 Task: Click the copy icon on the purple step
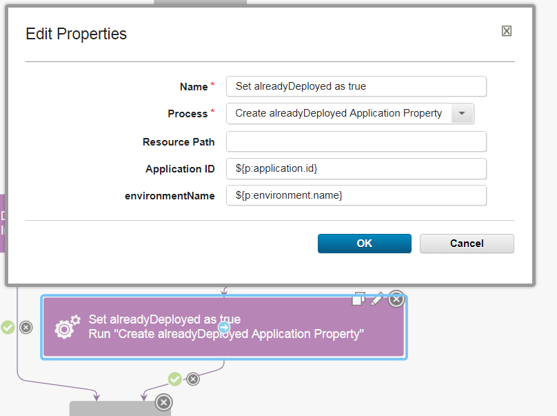358,299
